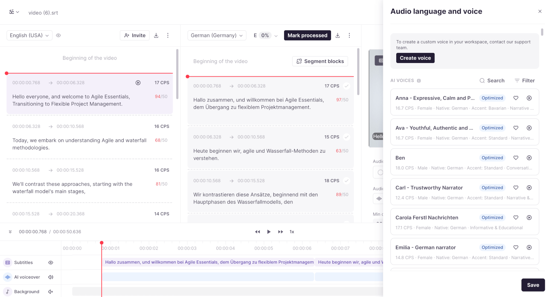This screenshot has height=297, width=548.
Task: Unmute the Background track
Action: [50, 292]
